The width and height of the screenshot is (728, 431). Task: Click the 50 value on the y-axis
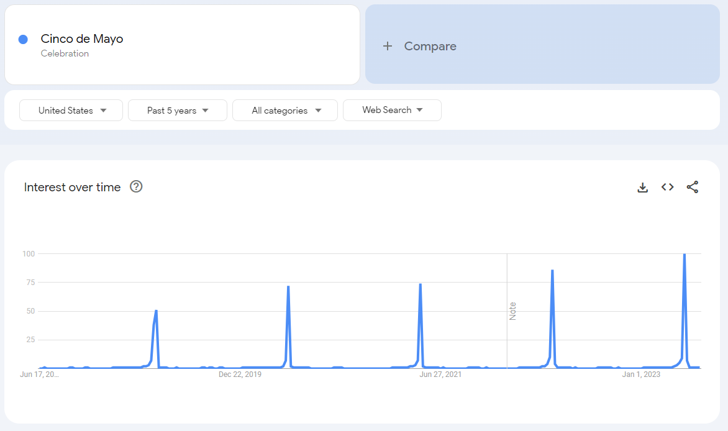click(x=30, y=311)
